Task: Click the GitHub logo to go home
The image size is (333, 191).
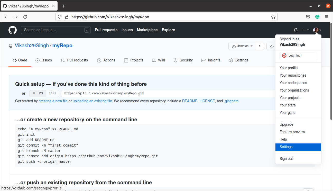Action: click(x=12, y=30)
